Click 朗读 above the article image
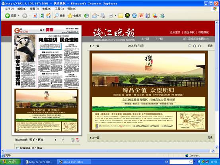 point(210,46)
